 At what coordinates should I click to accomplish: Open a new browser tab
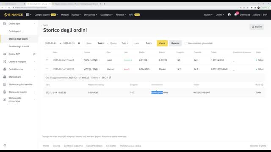pos(105,4)
